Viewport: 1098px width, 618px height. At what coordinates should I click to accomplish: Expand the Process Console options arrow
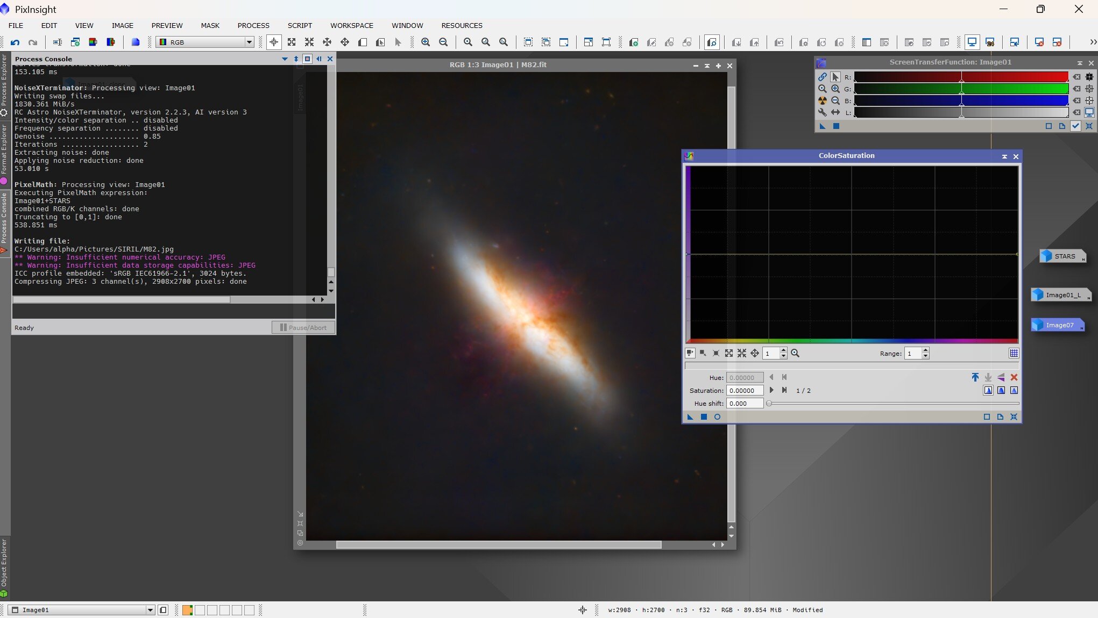(285, 59)
